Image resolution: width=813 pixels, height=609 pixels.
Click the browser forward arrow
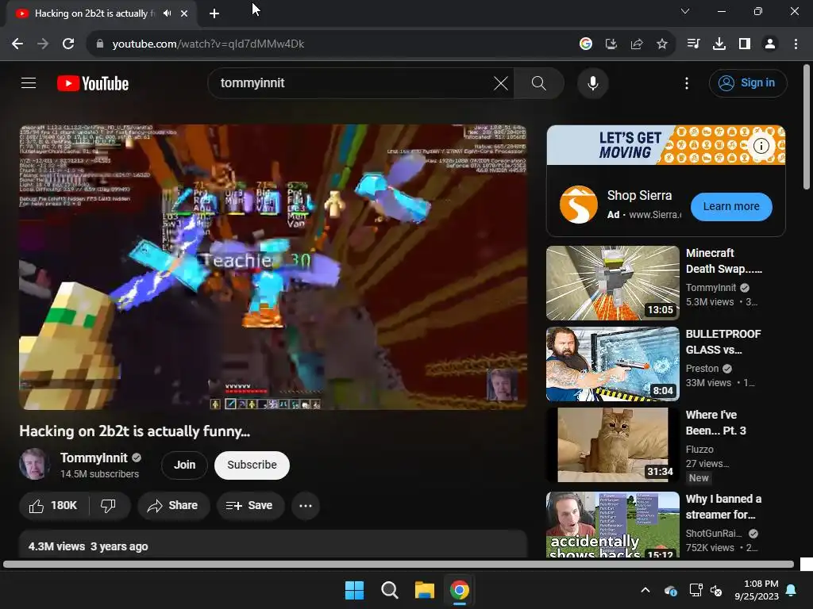click(x=43, y=44)
